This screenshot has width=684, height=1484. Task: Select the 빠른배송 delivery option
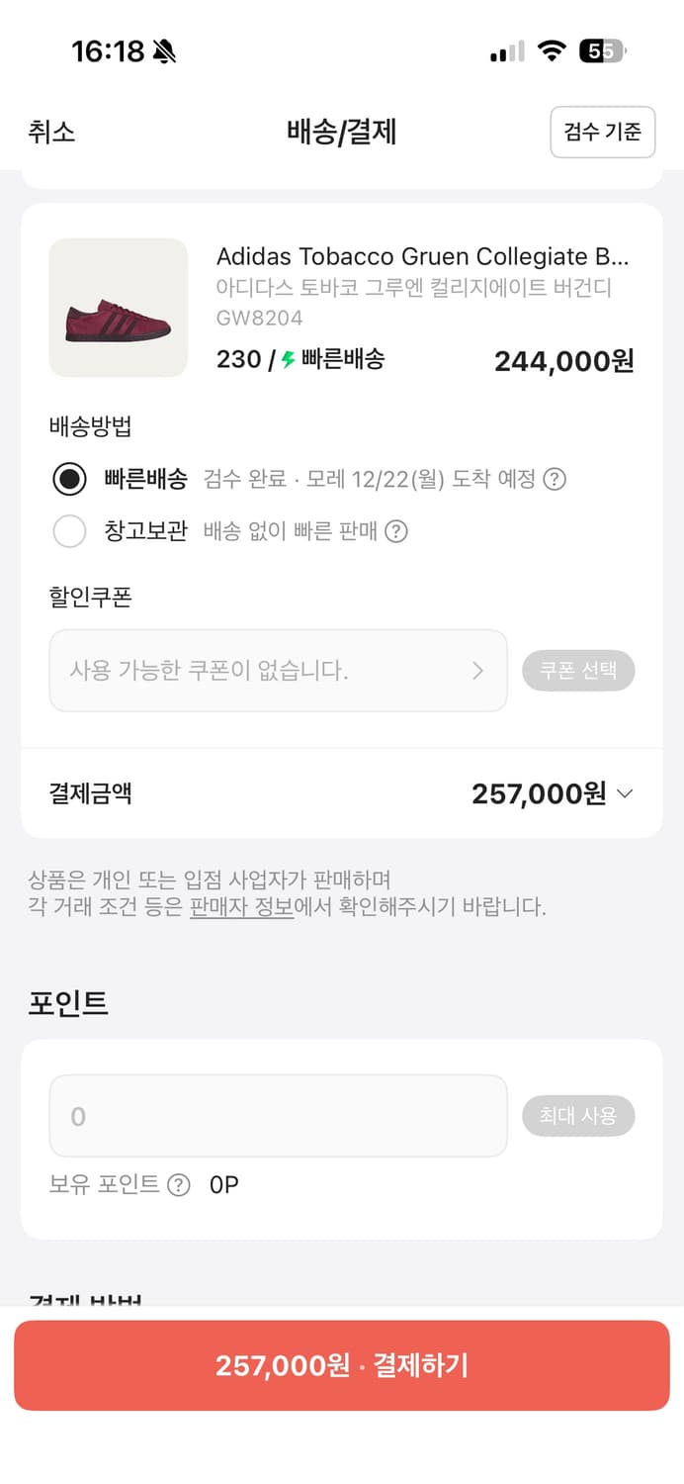[x=69, y=479]
